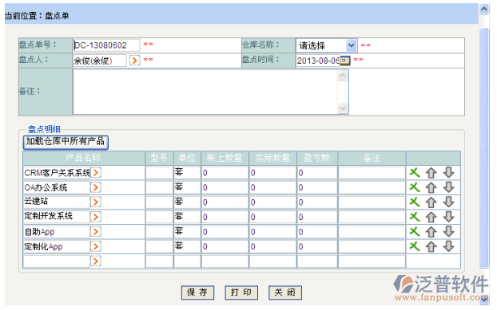
Task: Click the 盘点单号 input field
Action: click(106, 45)
